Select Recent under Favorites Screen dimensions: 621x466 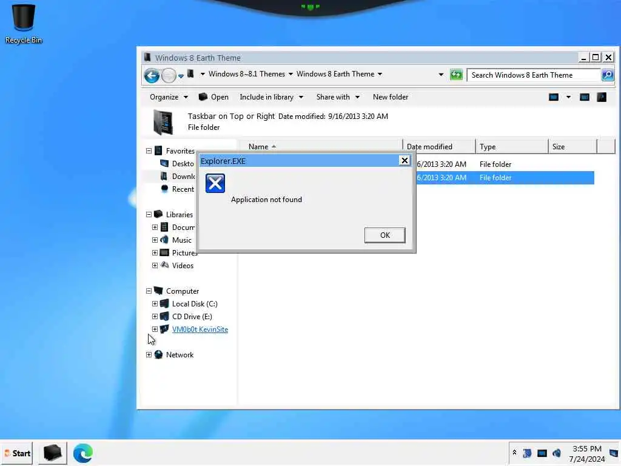tap(183, 189)
